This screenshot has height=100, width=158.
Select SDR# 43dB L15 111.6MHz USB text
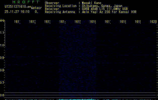click(105, 9)
